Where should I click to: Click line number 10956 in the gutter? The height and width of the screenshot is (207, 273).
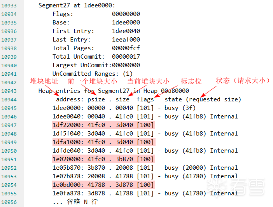tap(9, 202)
